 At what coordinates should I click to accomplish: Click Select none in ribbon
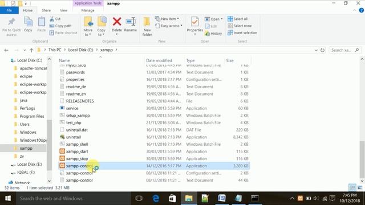point(240,26)
